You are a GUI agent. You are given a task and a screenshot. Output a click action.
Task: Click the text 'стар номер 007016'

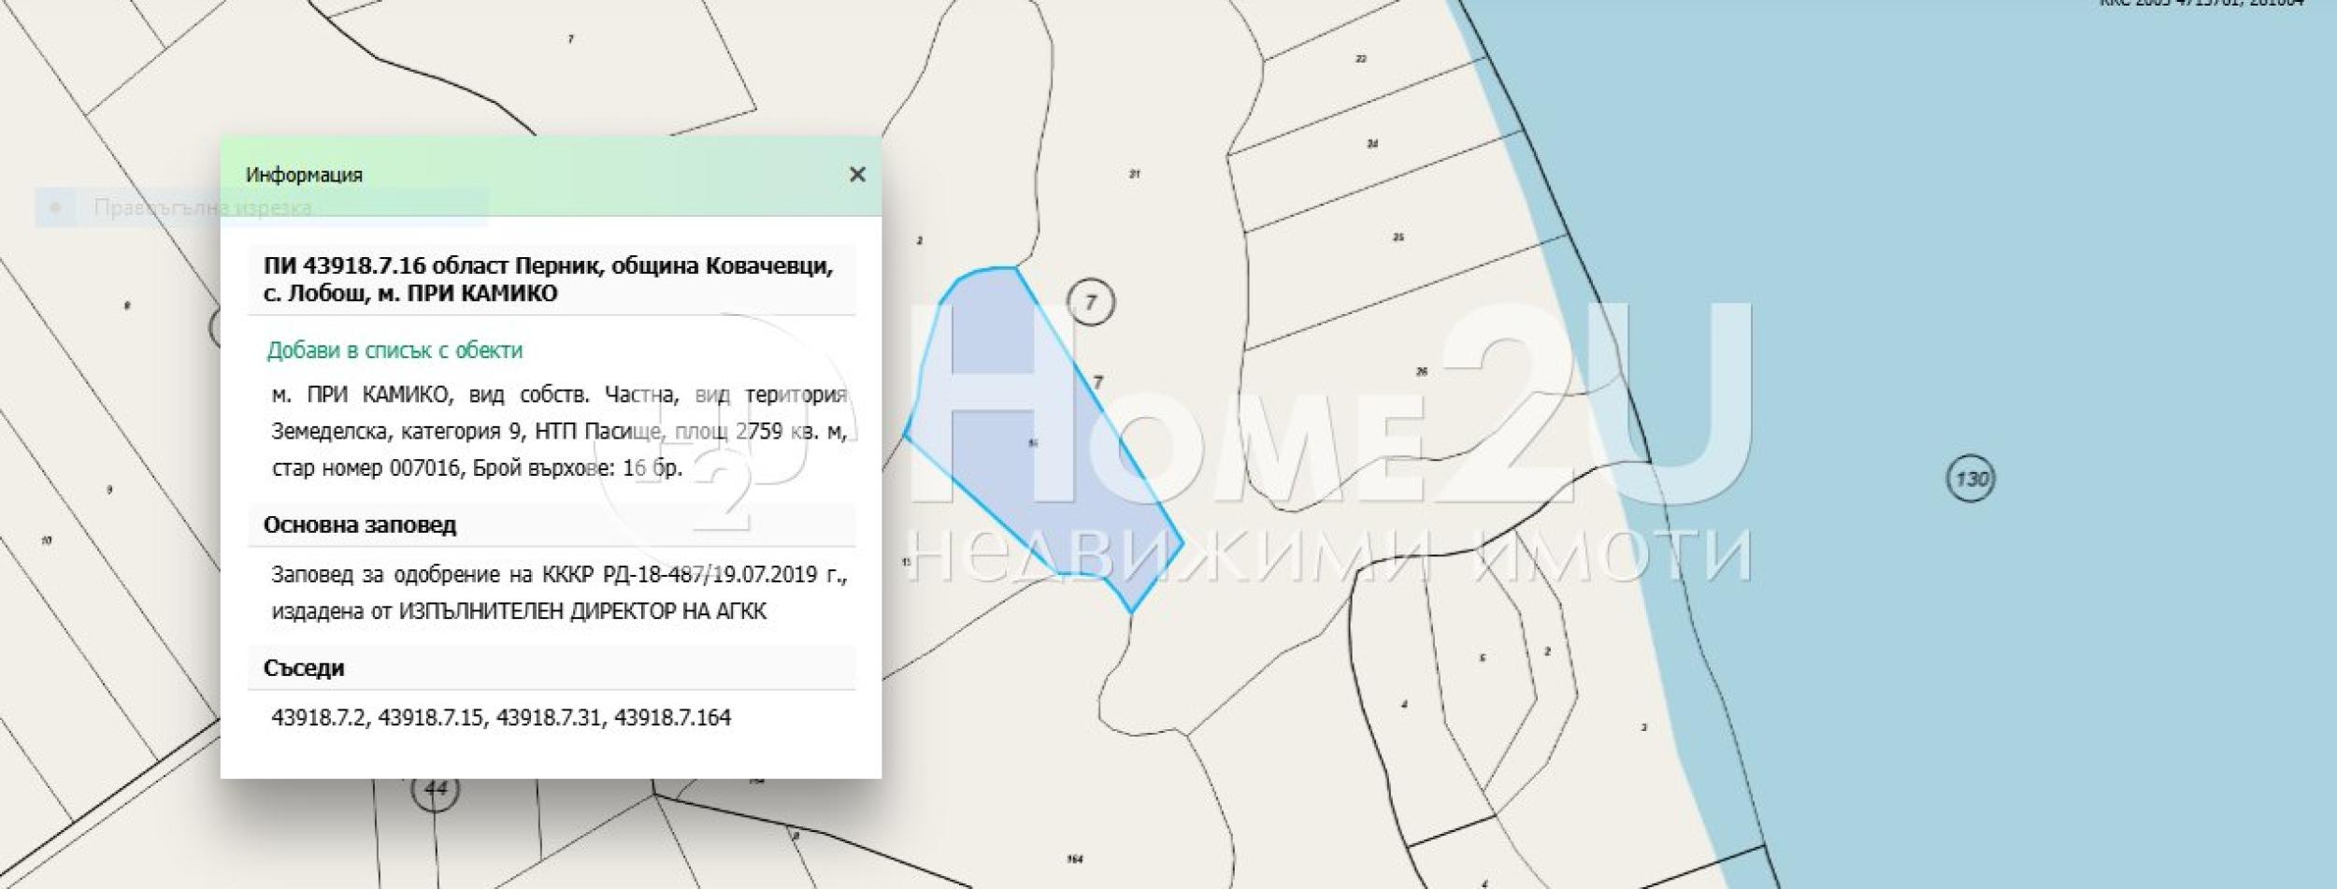pyautogui.click(x=366, y=467)
